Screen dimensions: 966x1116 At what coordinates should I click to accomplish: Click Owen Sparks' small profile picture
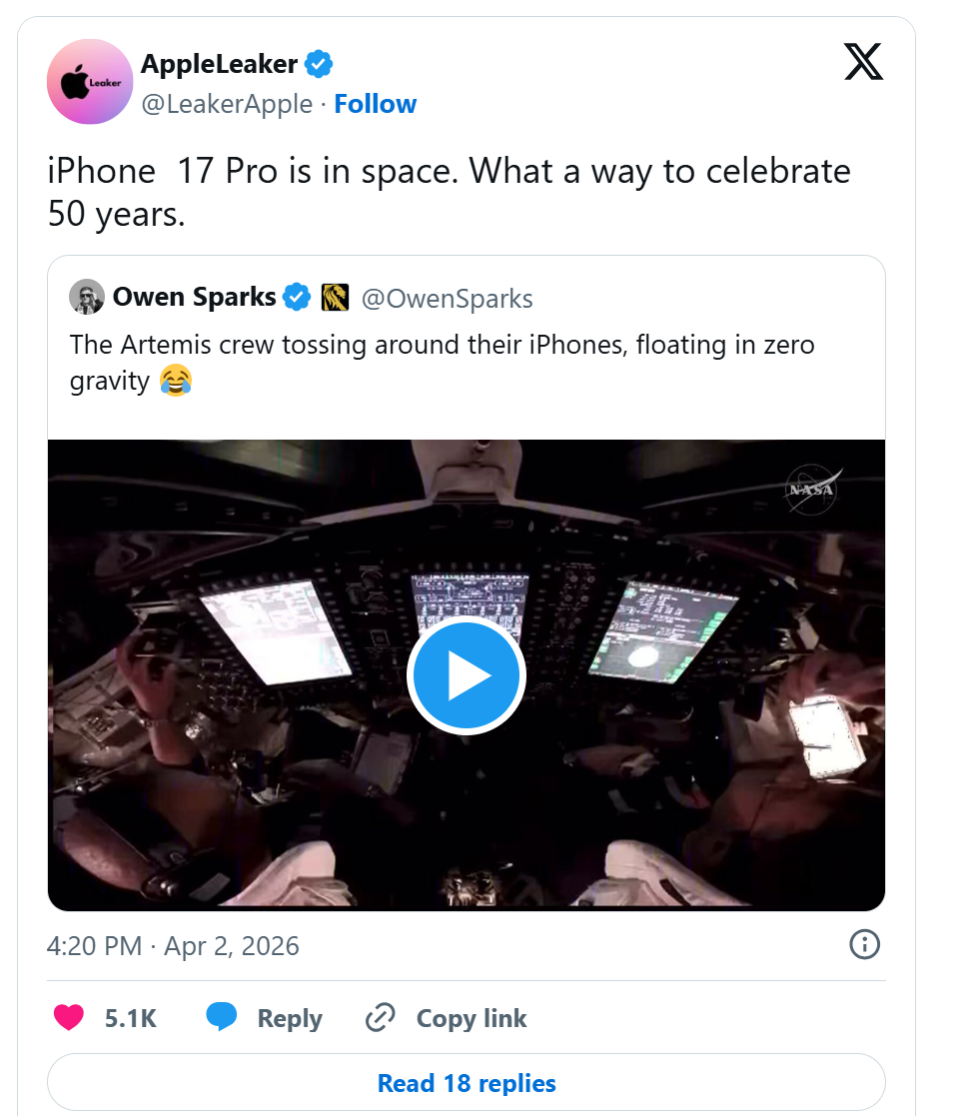pos(87,297)
